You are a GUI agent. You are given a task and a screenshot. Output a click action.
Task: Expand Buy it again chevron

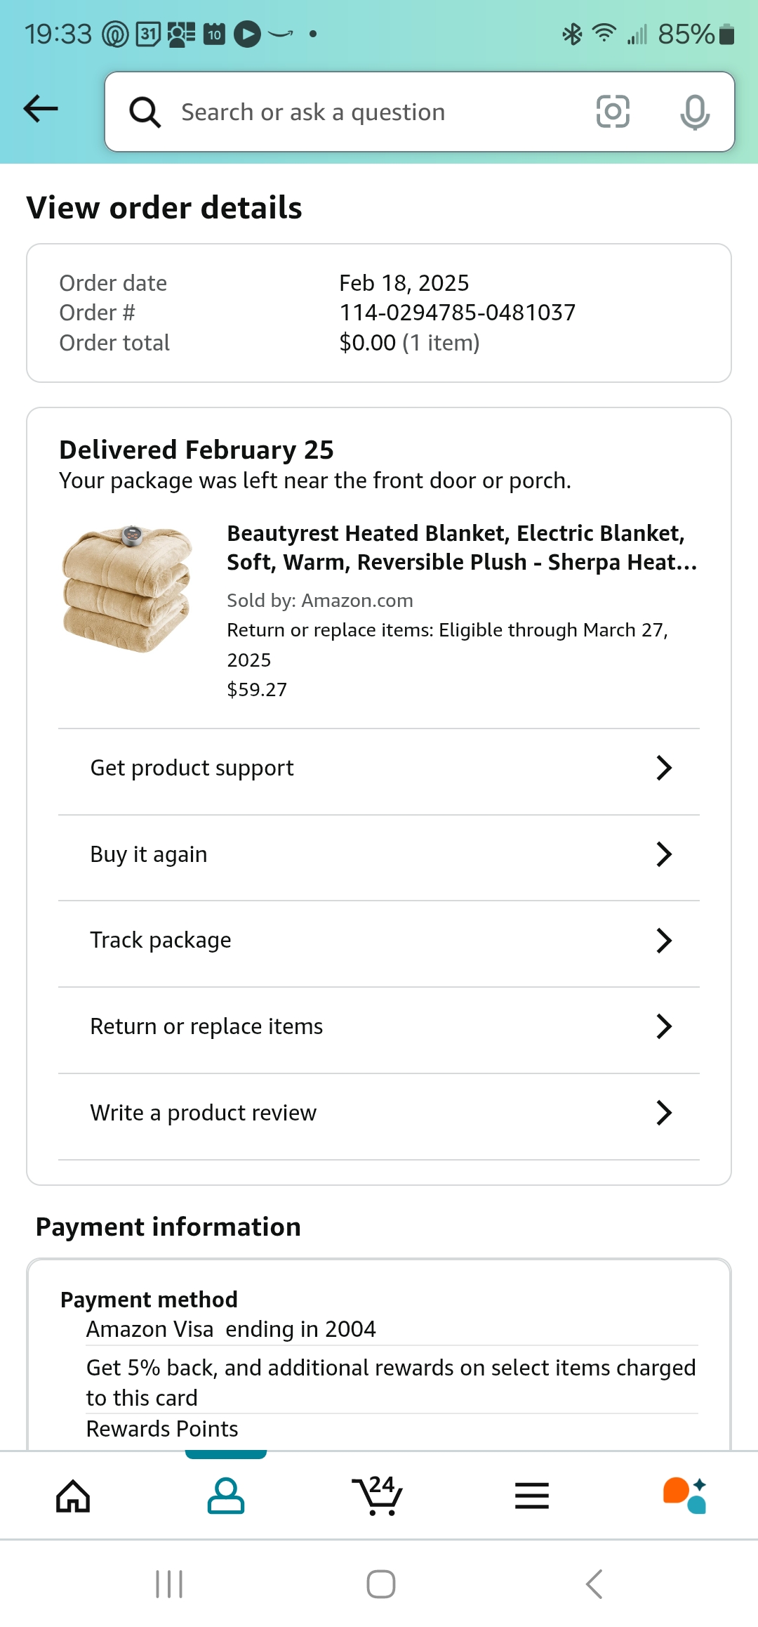pyautogui.click(x=664, y=854)
